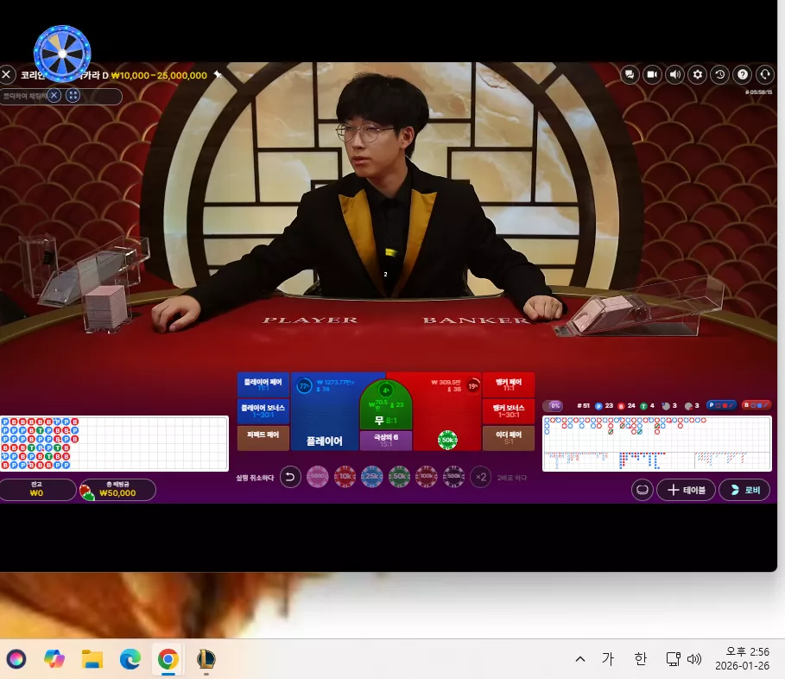Screen dimensions: 785x679
Task: Double the bet with ×2 button
Action: tap(481, 477)
